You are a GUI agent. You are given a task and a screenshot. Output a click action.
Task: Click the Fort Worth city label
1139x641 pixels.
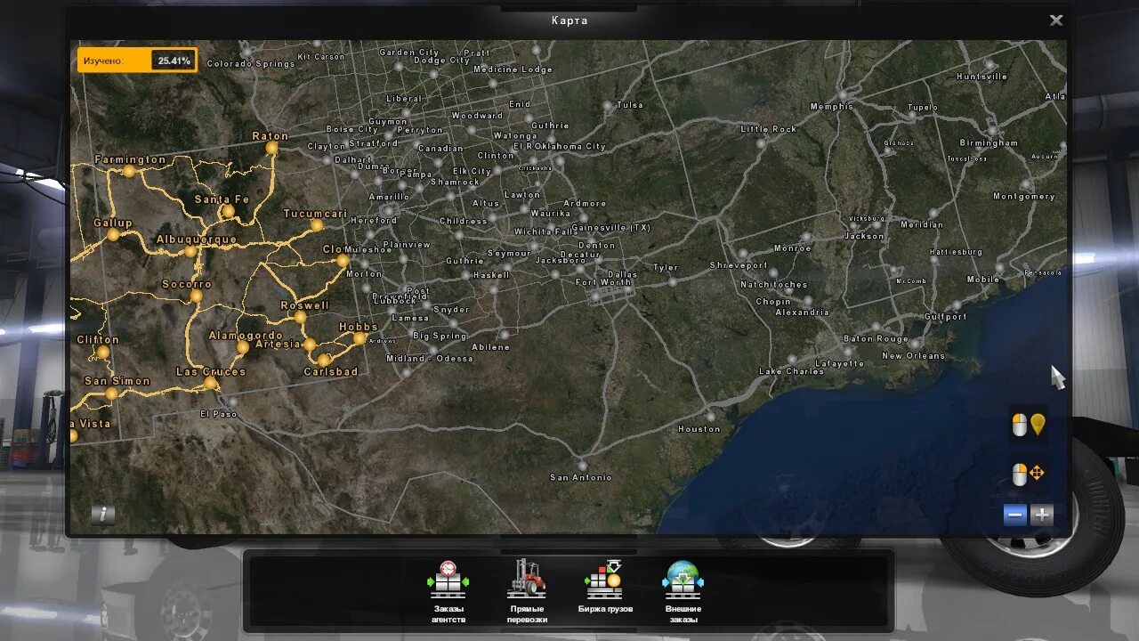(x=604, y=283)
